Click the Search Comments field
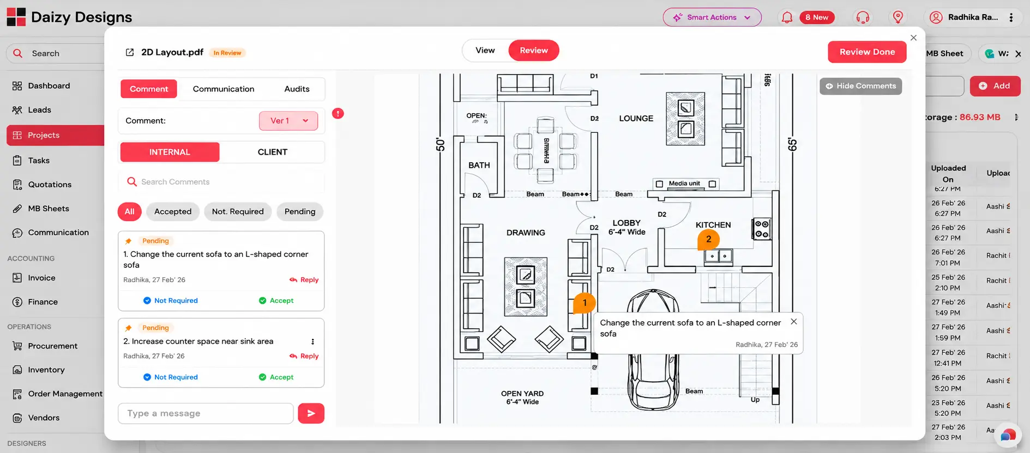This screenshot has width=1030, height=453. click(x=221, y=182)
